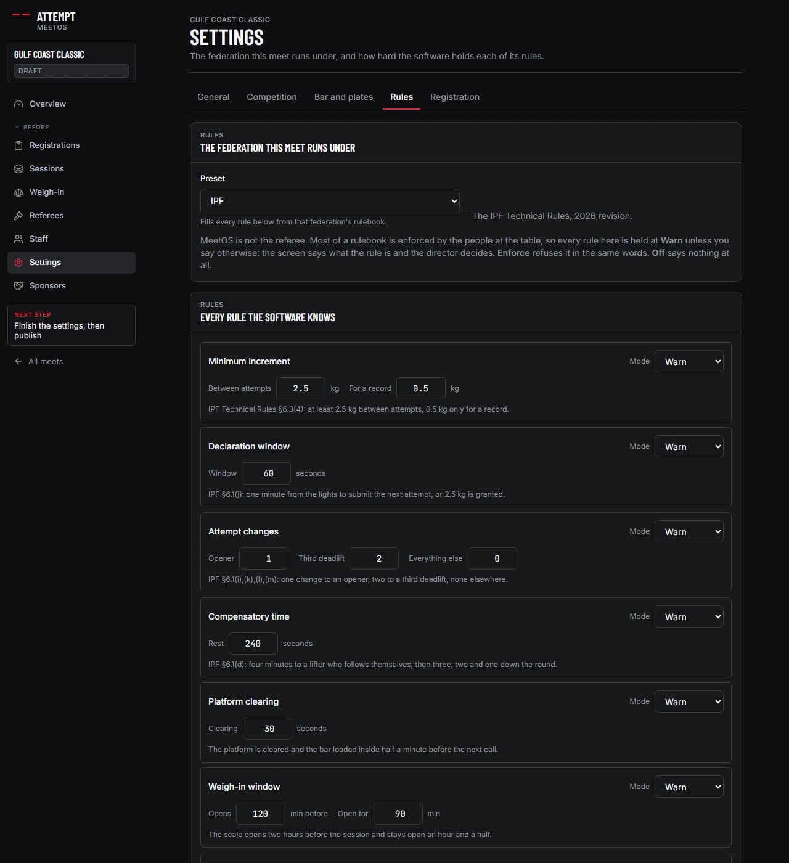Click the Settings gear icon
Viewport: 789px width, 863px height.
pyautogui.click(x=18, y=263)
